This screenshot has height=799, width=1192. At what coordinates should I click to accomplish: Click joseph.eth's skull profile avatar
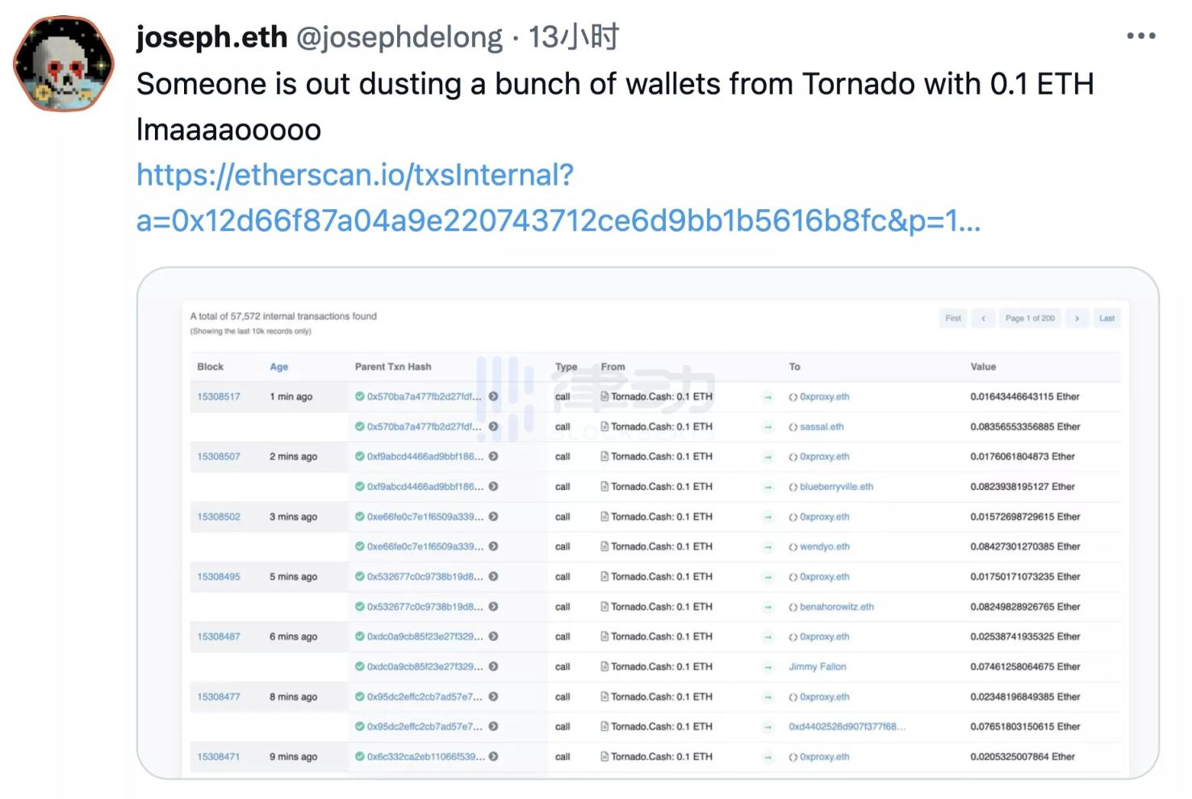coord(64,64)
